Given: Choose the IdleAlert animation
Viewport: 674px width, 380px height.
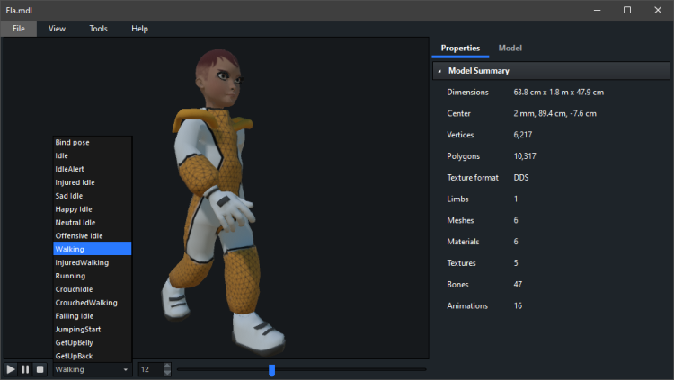Looking at the screenshot, I should 92,169.
